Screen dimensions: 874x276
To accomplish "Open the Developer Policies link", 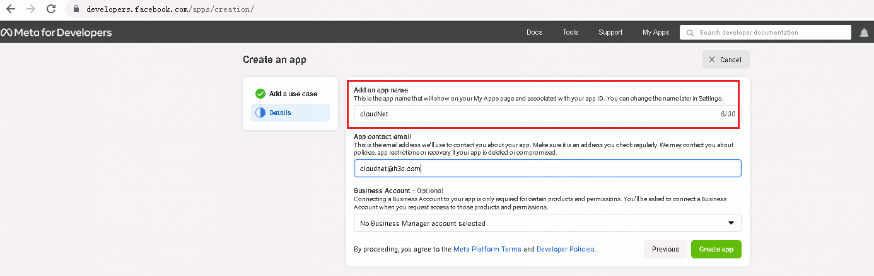I will tap(565, 250).
